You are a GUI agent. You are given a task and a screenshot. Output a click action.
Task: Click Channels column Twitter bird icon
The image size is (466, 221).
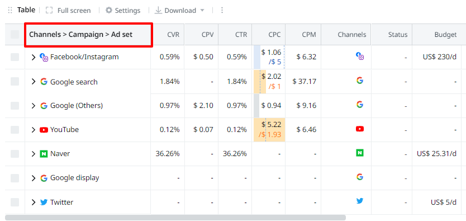coord(360,201)
